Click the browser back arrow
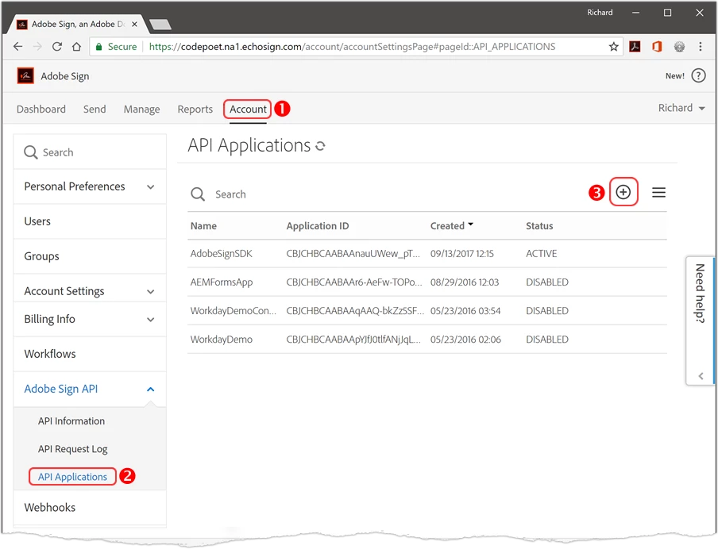This screenshot has height=549, width=718. pos(17,47)
